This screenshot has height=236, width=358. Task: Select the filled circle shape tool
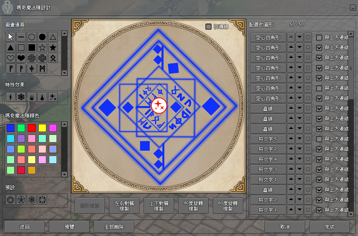[x=42, y=37]
